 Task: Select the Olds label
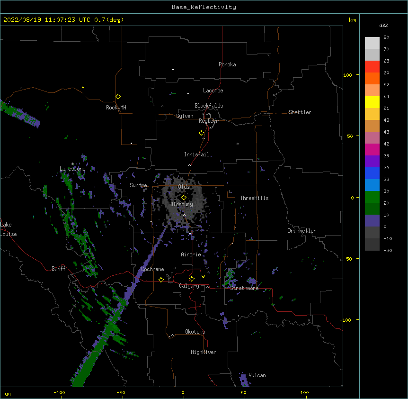pos(184,187)
